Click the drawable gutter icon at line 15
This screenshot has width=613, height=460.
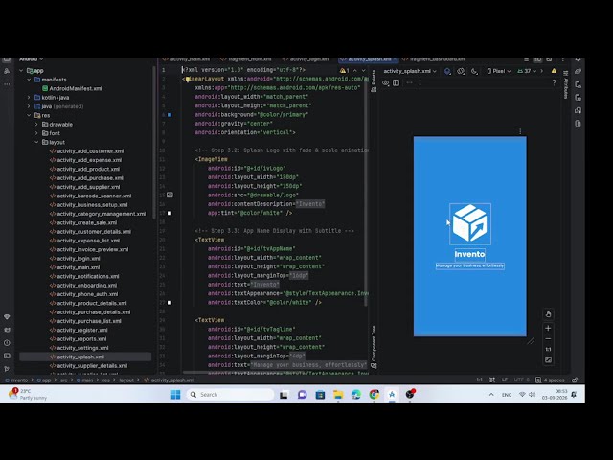(x=170, y=195)
